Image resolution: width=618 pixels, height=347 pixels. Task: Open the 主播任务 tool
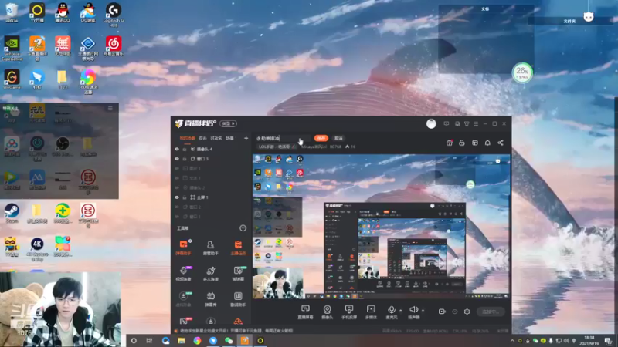click(x=238, y=248)
